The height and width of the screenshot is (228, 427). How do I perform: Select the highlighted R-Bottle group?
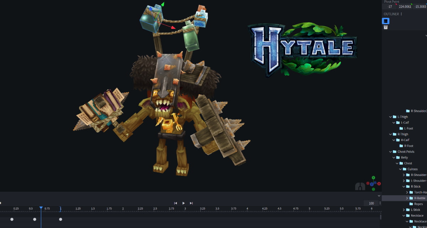[x=420, y=198]
